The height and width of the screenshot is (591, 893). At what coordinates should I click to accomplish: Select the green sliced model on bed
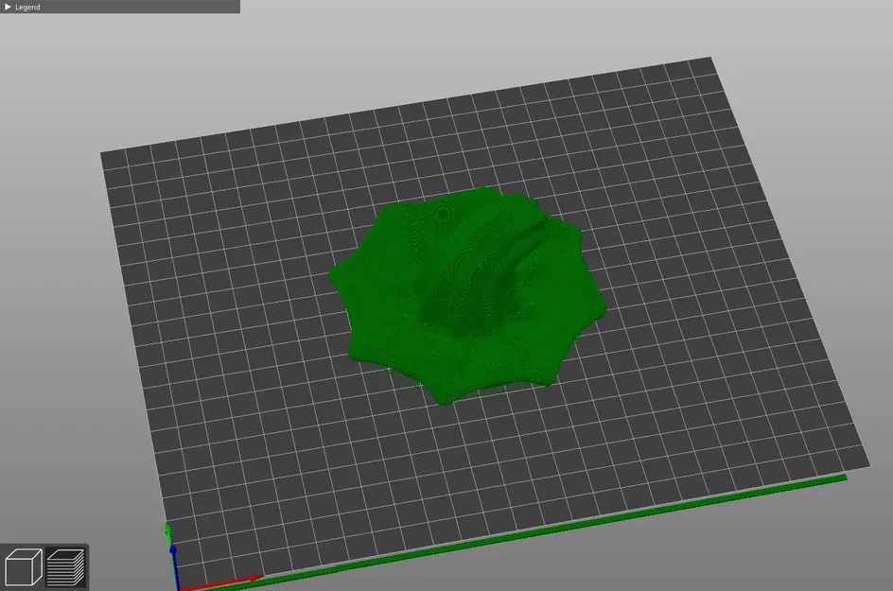click(x=466, y=296)
